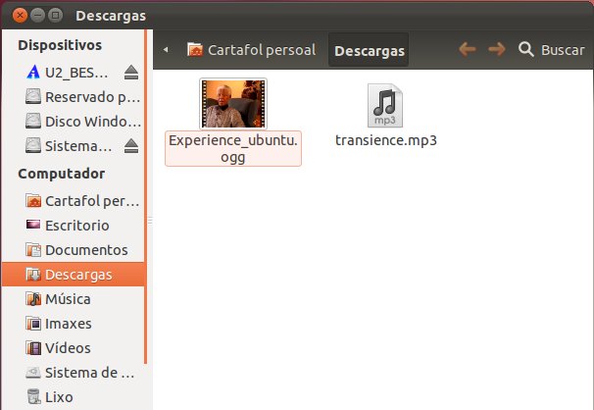The width and height of the screenshot is (594, 410).
Task: Click the Experience_ubuntu.ogg file name
Action: coord(233,148)
